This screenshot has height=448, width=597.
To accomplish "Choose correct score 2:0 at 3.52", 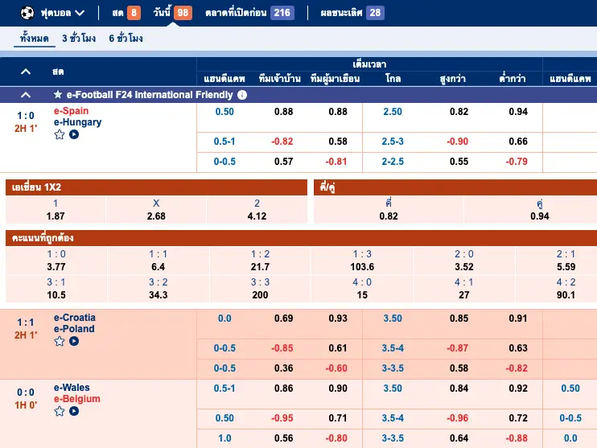I will click(x=464, y=261).
